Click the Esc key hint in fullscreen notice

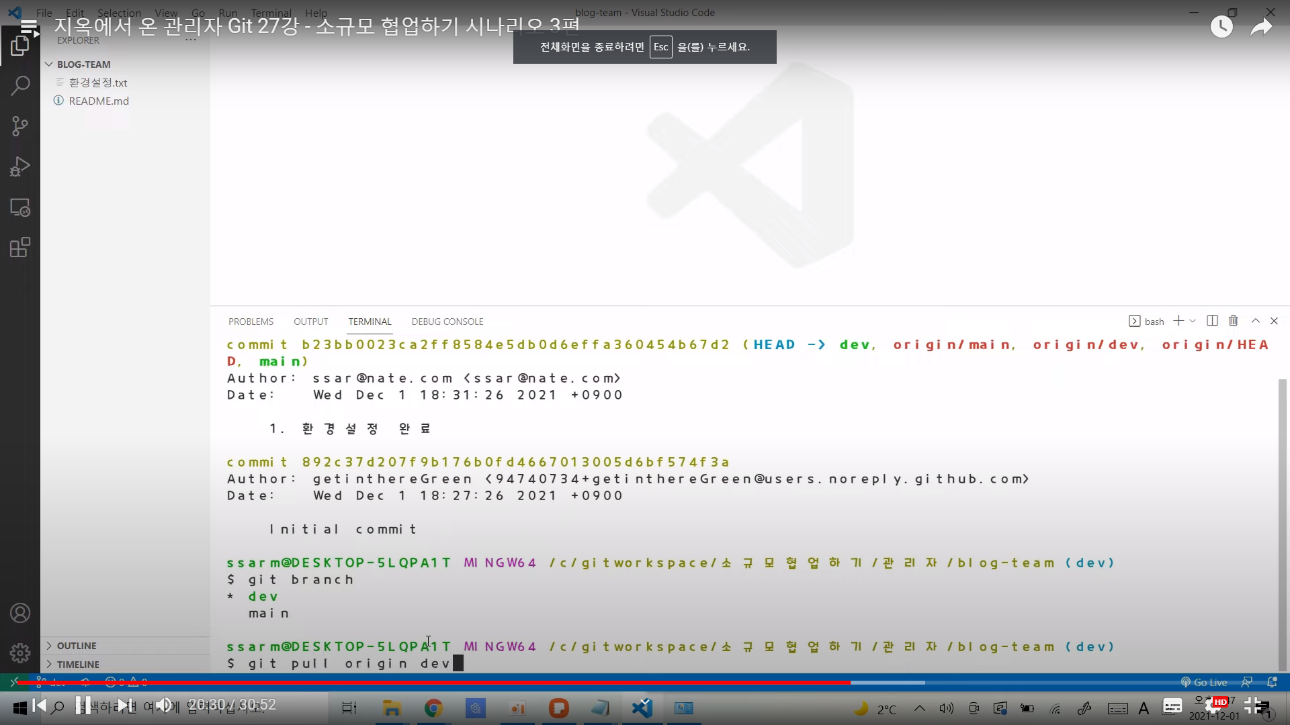point(661,47)
